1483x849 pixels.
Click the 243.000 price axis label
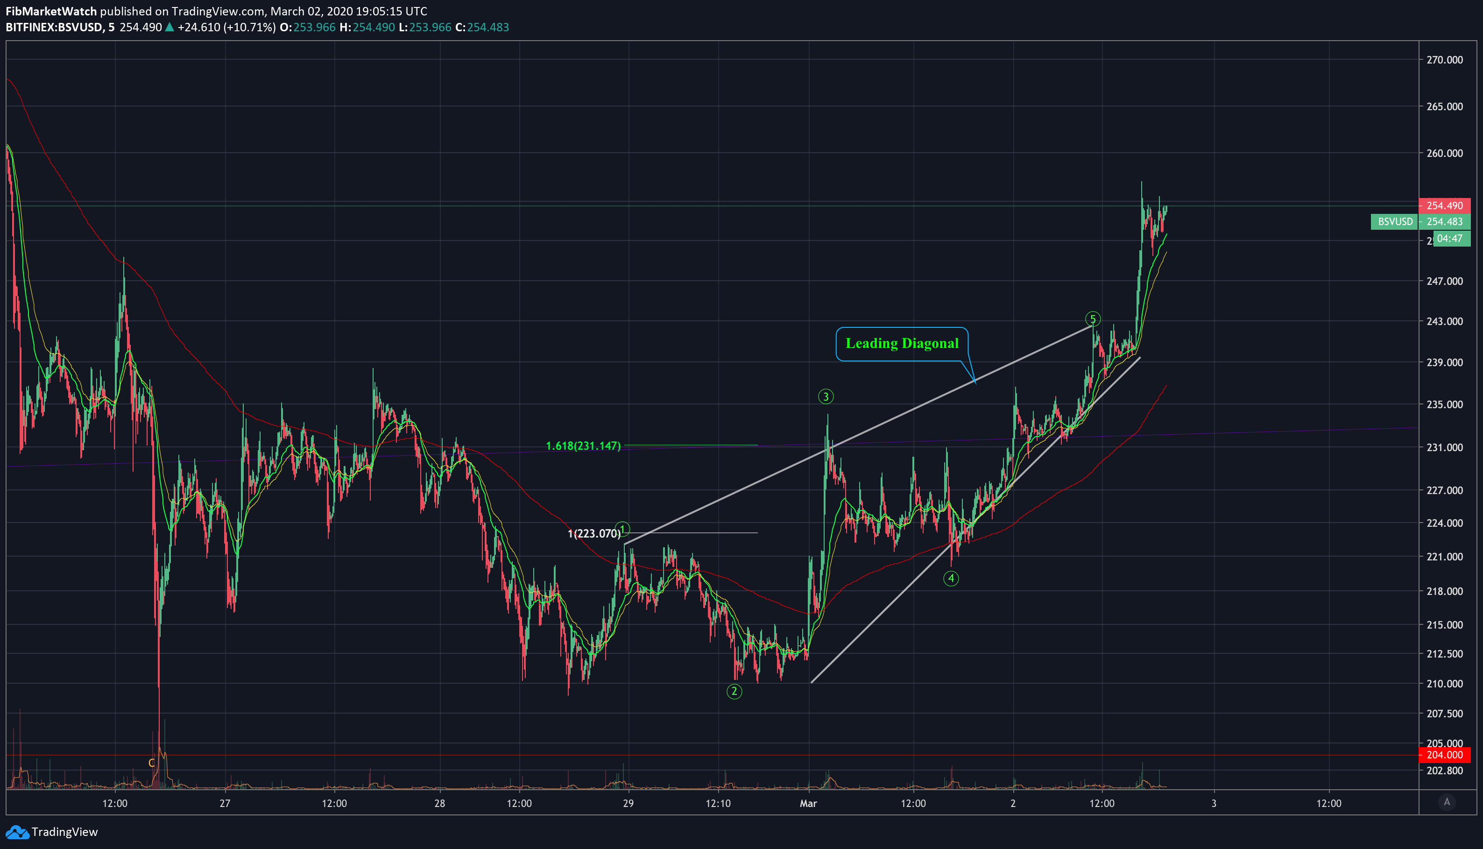(1445, 321)
